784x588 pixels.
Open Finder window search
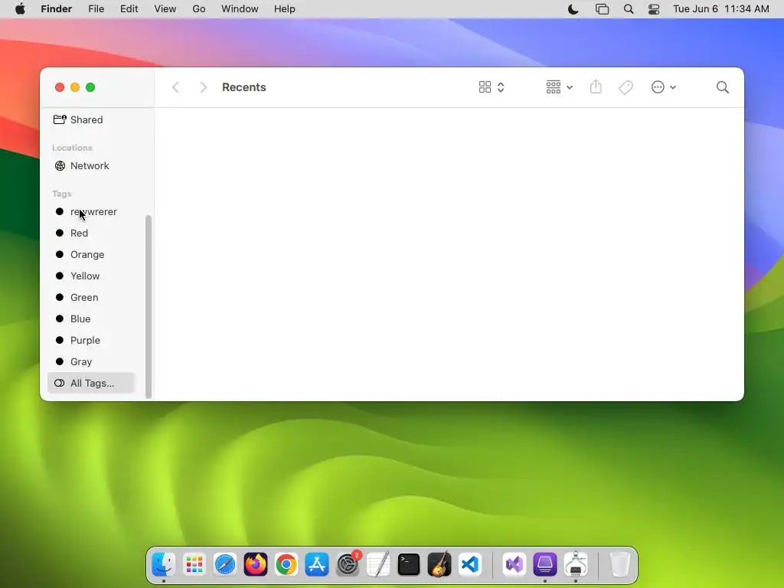click(x=722, y=87)
